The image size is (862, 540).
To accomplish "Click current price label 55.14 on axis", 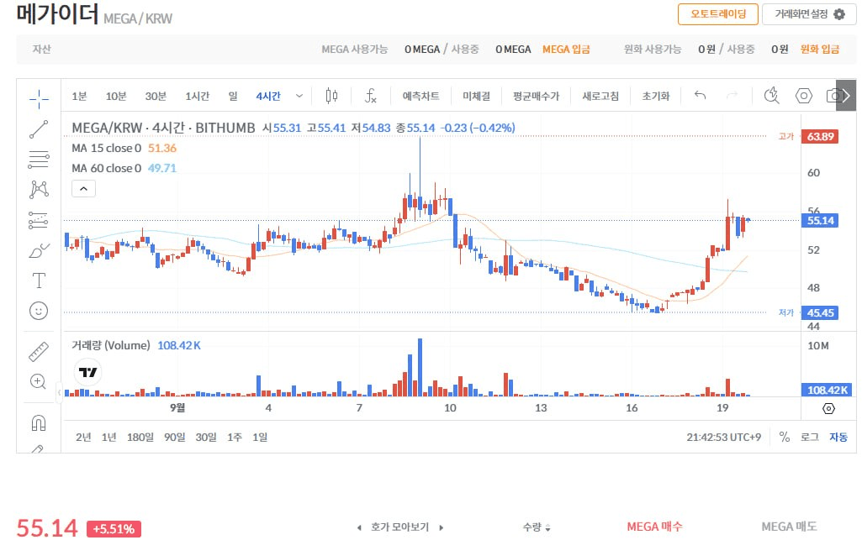I will [820, 221].
